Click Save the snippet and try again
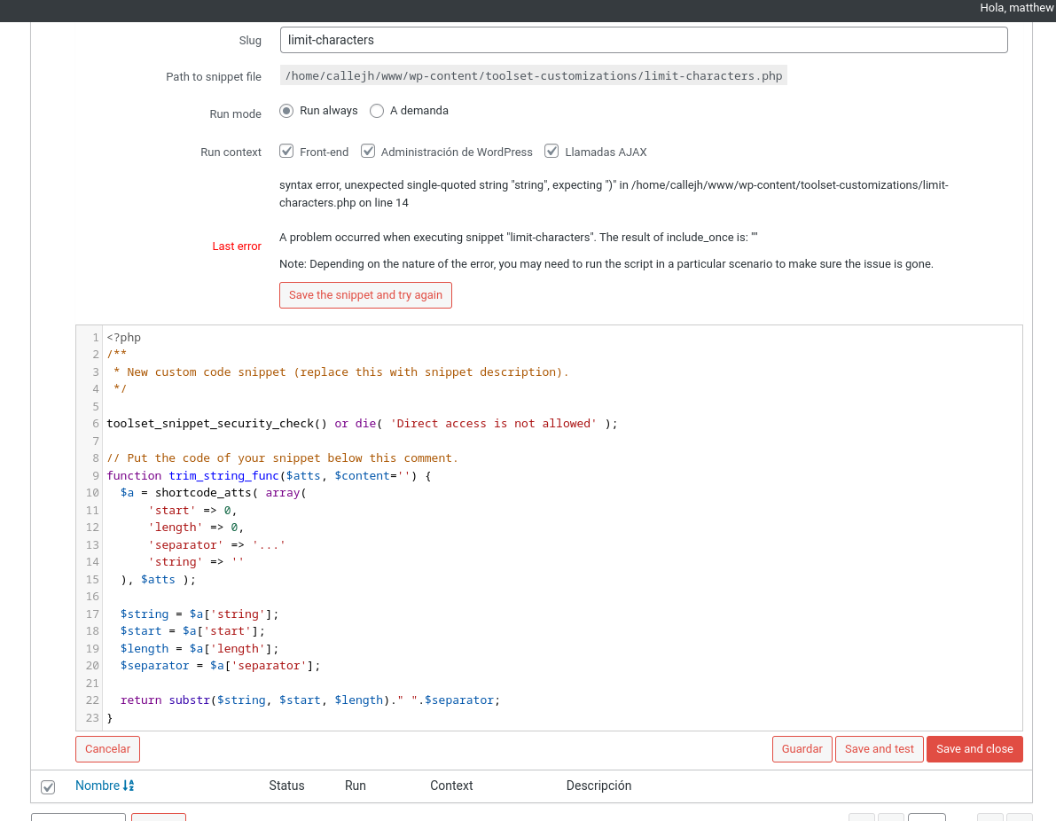Screen dimensions: 1056x821 [x=365, y=295]
